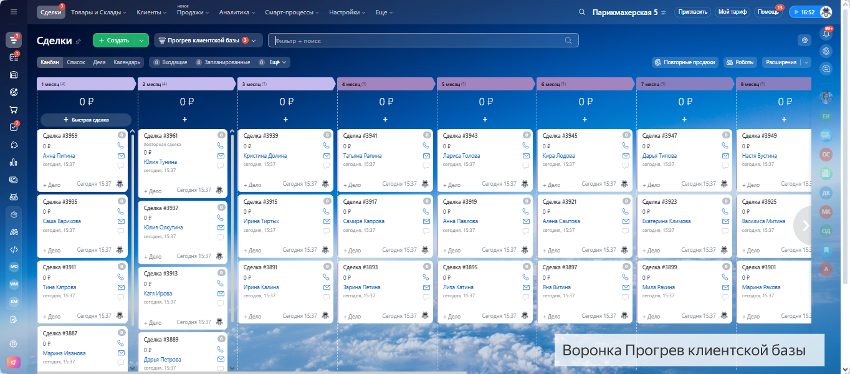This screenshot has width=850, height=374.
Task: Switch to Список view
Action: click(x=76, y=62)
